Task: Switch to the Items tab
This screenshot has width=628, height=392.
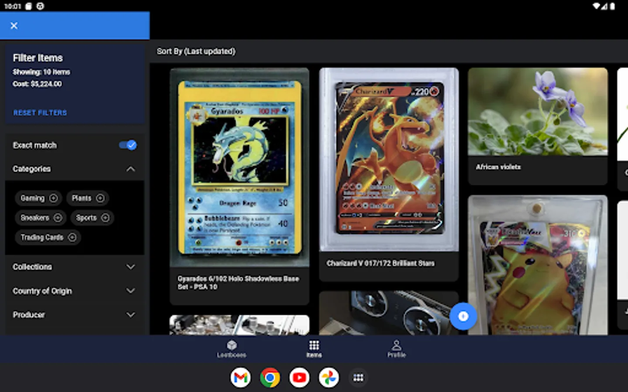Action: point(314,349)
